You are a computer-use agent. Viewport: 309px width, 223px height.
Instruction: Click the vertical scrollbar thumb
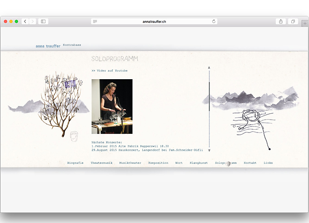pos(209,96)
